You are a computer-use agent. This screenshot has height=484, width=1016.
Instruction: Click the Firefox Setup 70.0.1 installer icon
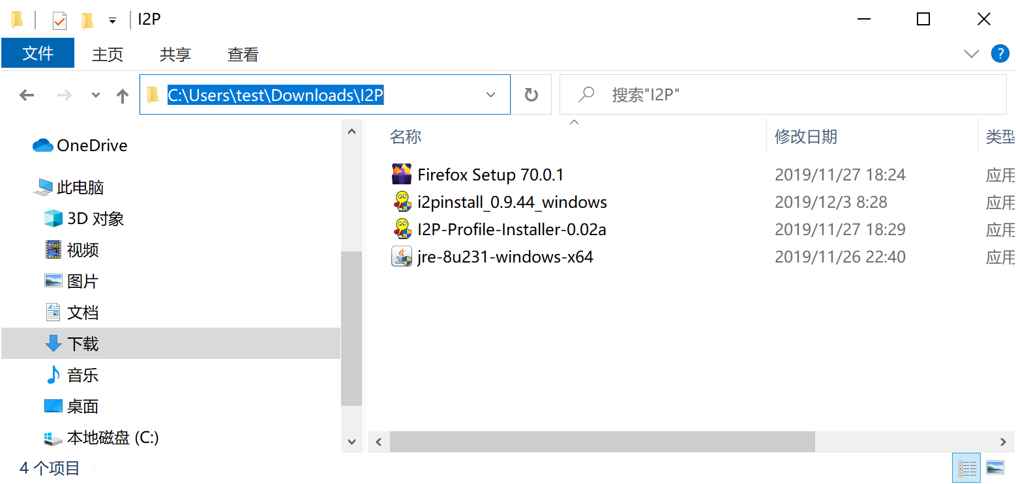[401, 175]
